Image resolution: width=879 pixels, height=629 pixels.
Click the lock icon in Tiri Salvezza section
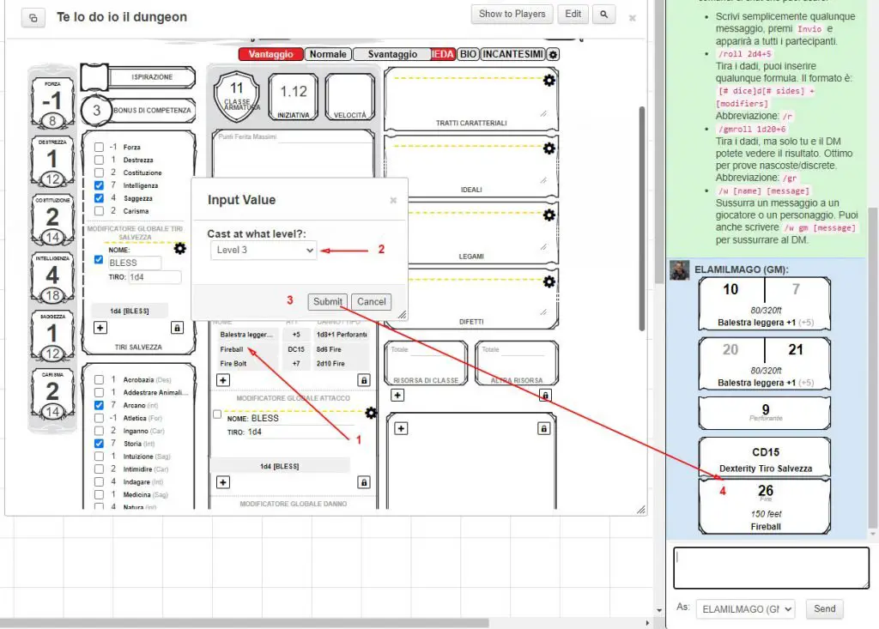click(x=177, y=328)
